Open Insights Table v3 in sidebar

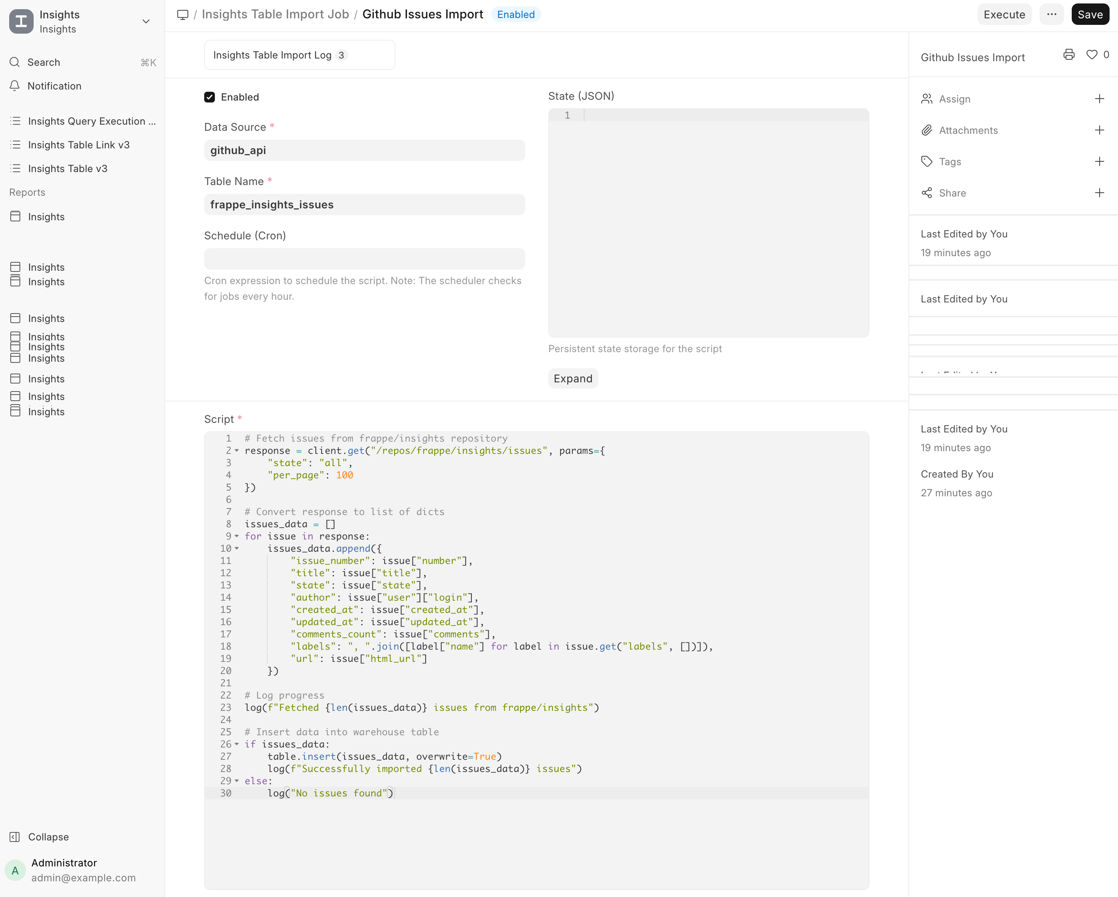click(x=67, y=169)
